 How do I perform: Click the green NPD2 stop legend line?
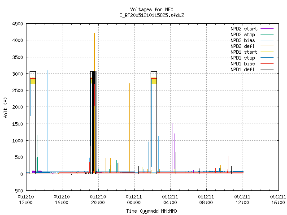(267, 34)
